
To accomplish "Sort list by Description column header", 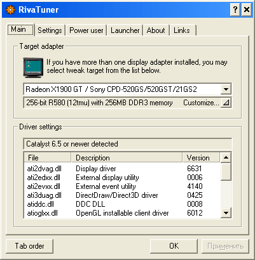I will click(x=127, y=158).
